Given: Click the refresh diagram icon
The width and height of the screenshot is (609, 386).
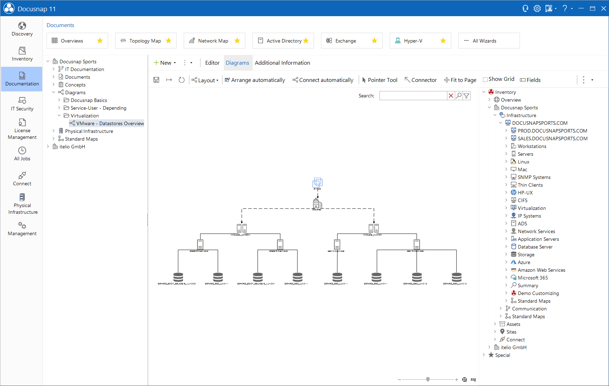Looking at the screenshot, I should [182, 80].
